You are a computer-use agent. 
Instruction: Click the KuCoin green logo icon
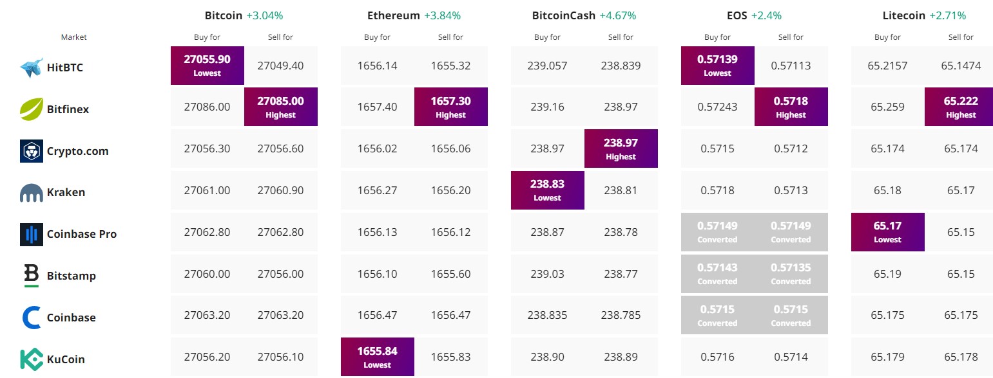coord(32,359)
